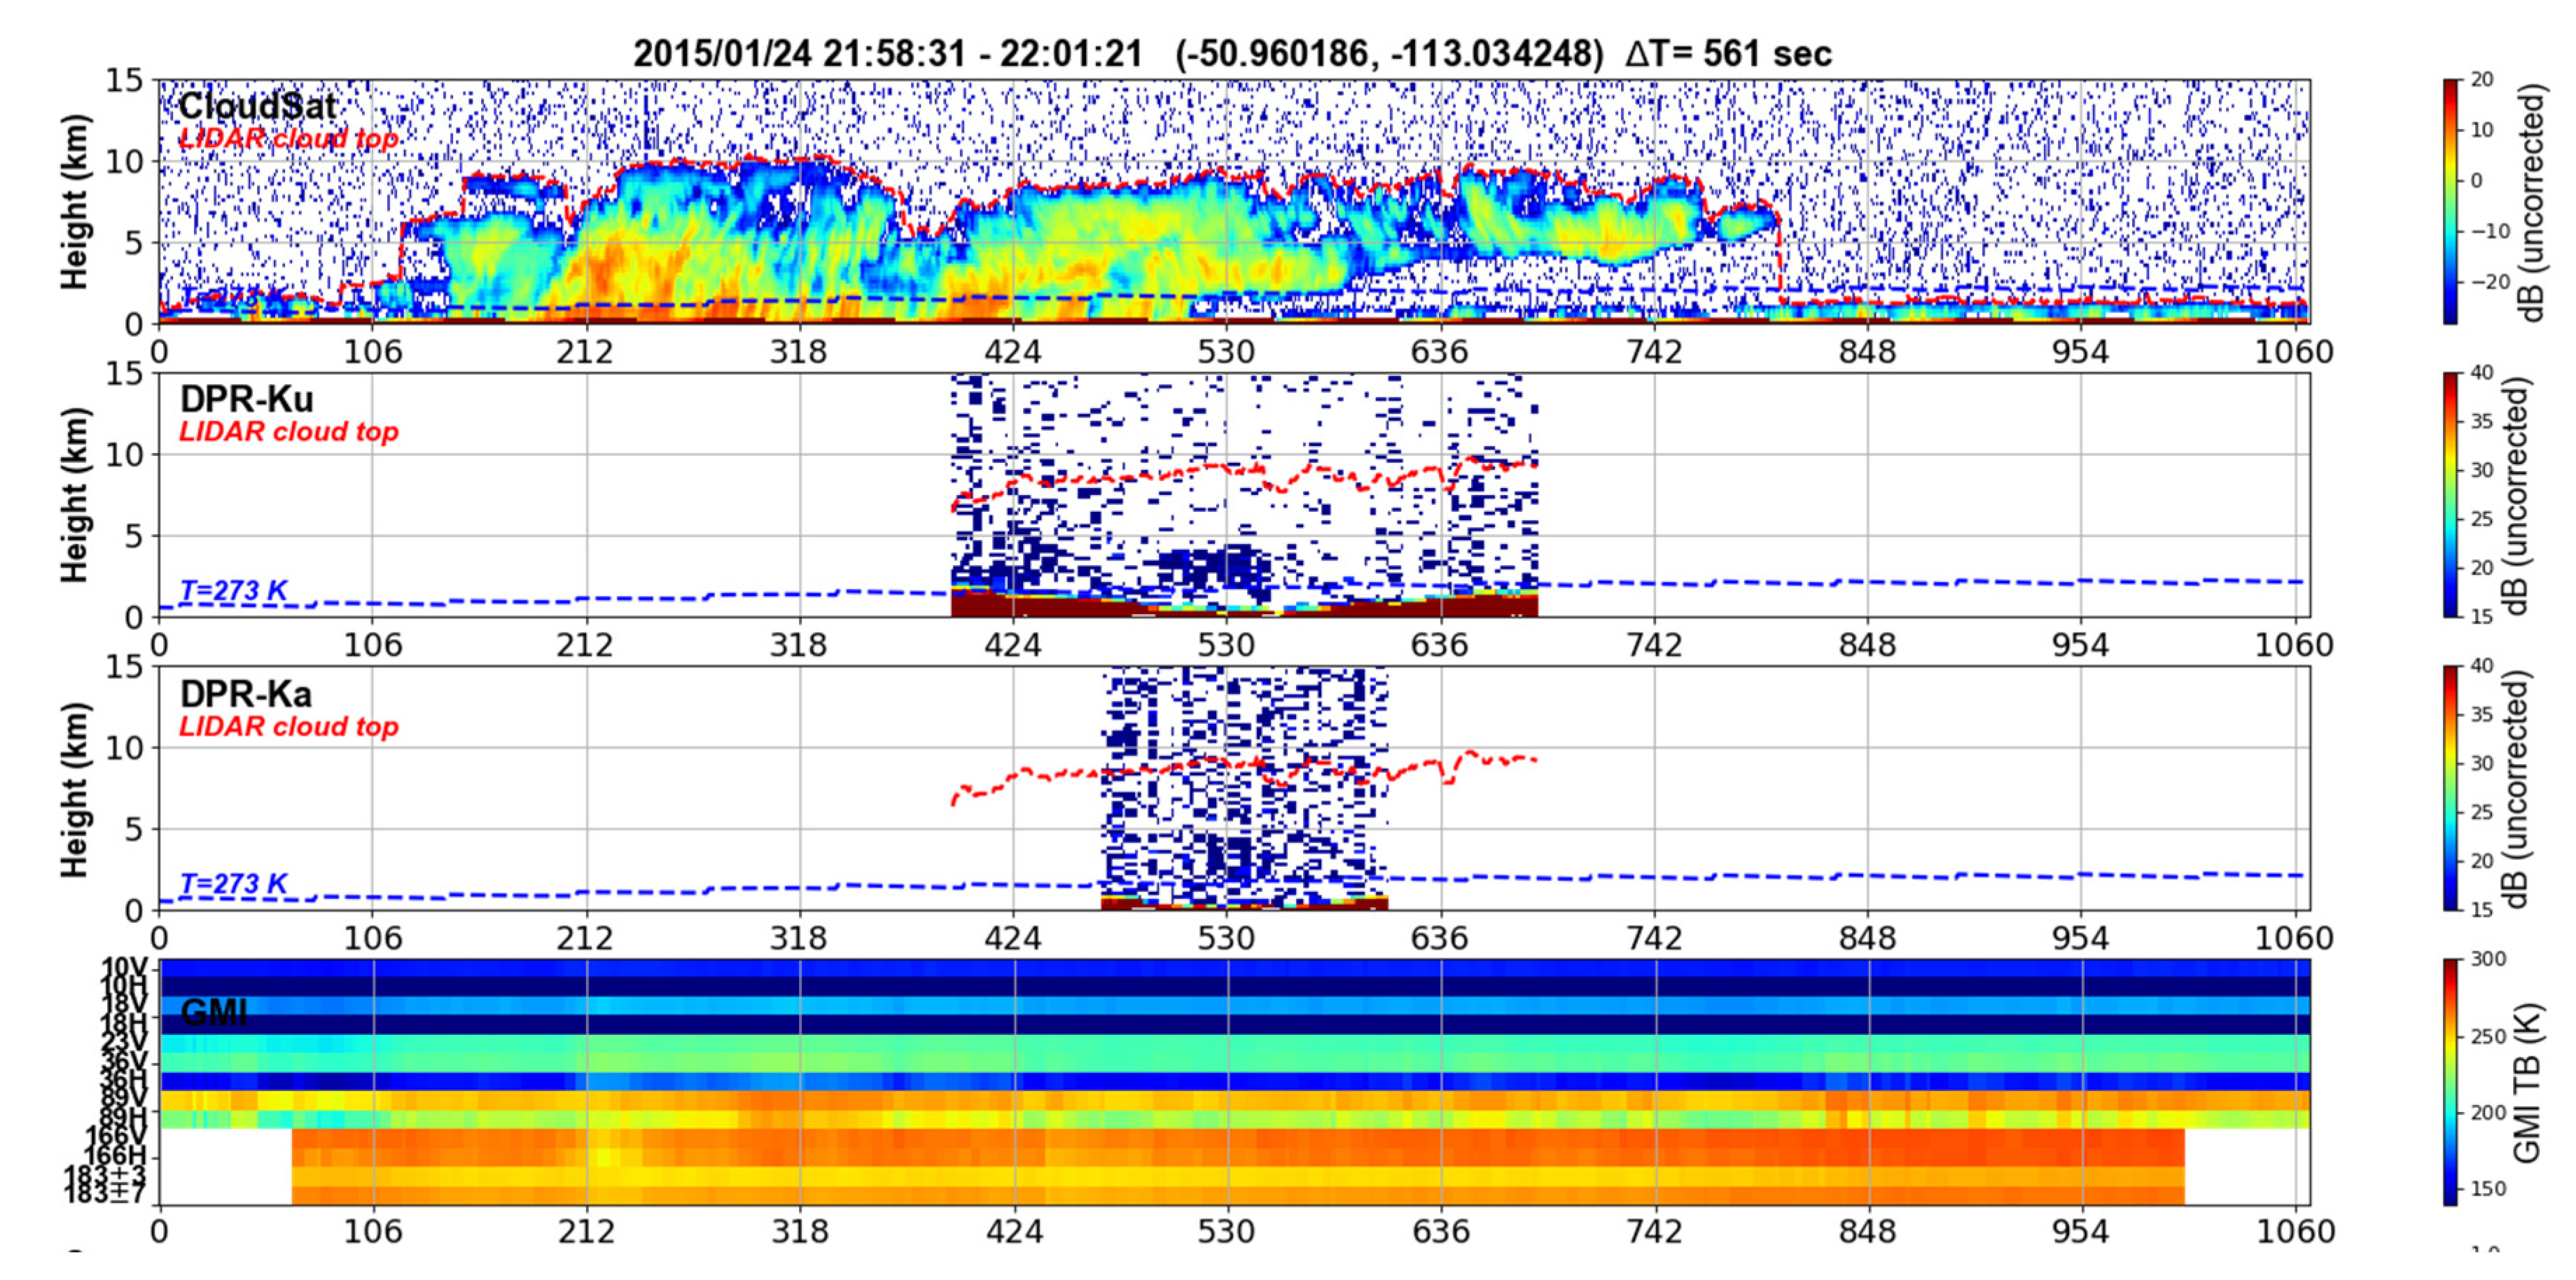Click the 183±7 channel label in GMI
2576x1280 pixels.
coord(105,1194)
